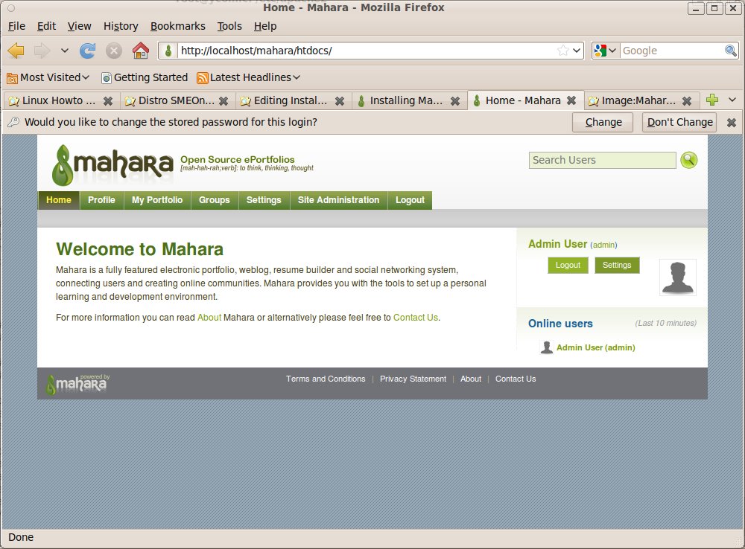Choose search engine via Google dropdown

coord(606,51)
